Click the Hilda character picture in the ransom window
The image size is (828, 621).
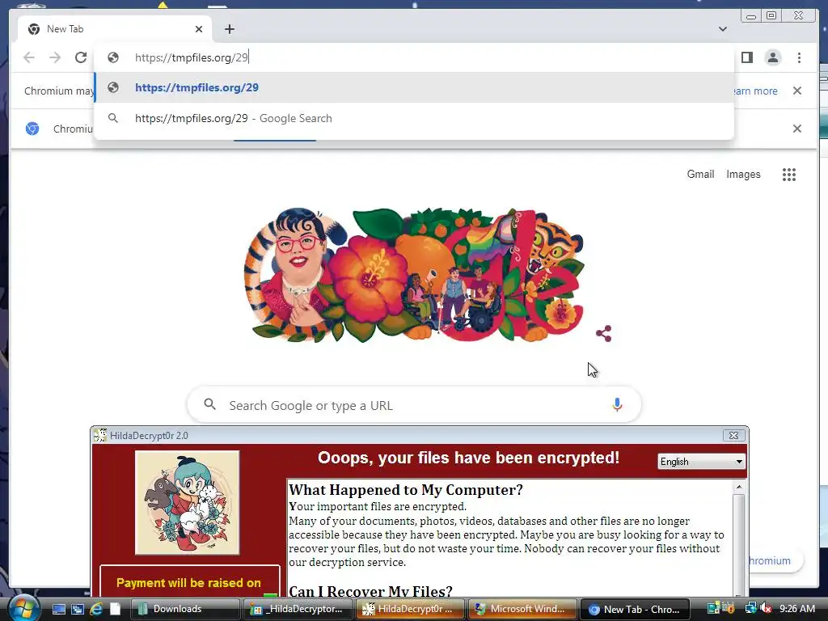pos(188,503)
